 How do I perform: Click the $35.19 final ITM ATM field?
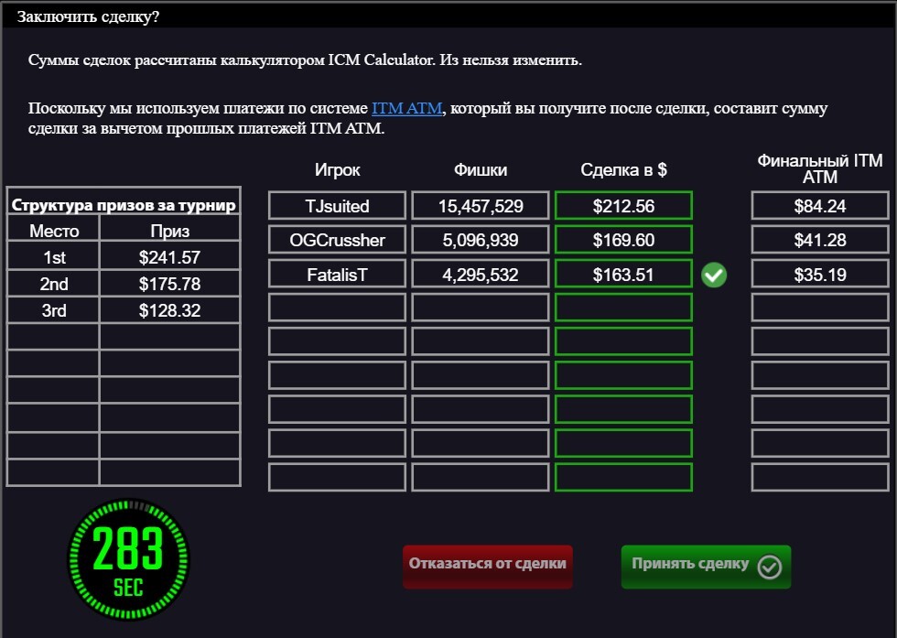[x=819, y=275]
